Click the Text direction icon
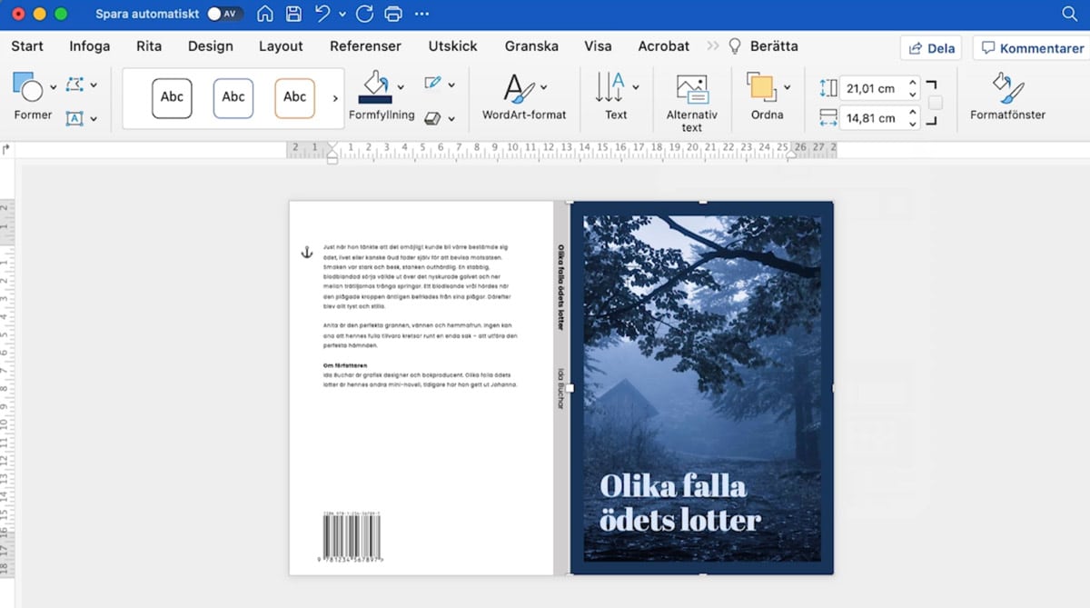 point(609,87)
